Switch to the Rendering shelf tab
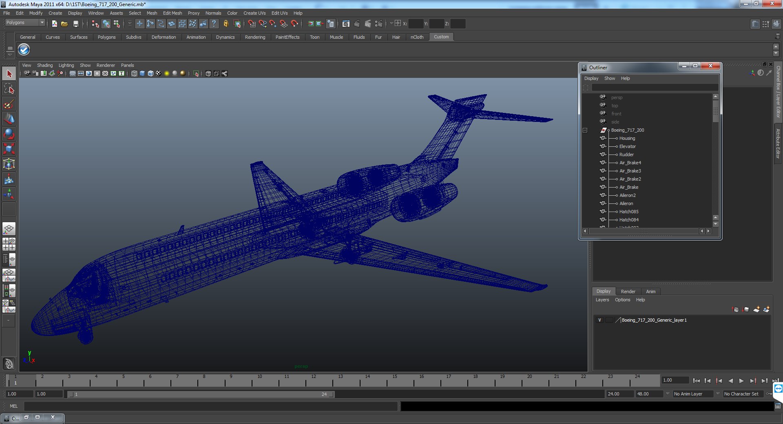This screenshot has width=783, height=424. (255, 37)
